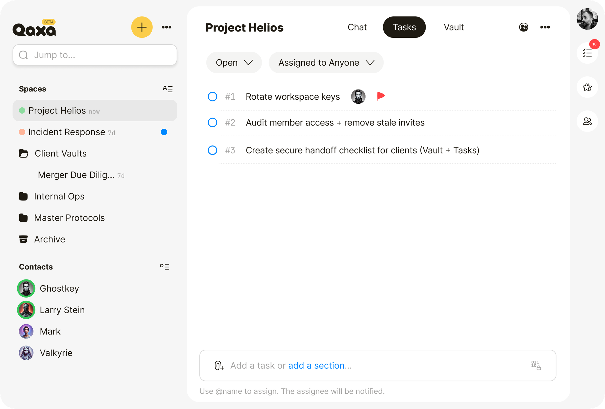Click the attachment paperclip icon in task input
The height and width of the screenshot is (409, 605).
219,366
